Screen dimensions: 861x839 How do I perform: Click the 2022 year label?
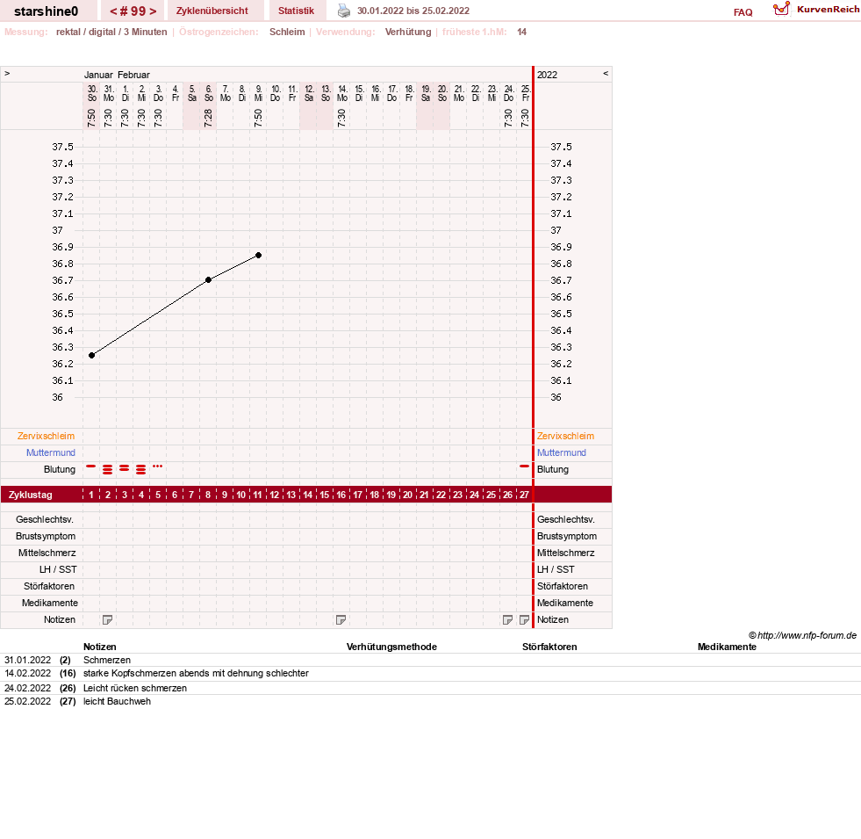547,75
